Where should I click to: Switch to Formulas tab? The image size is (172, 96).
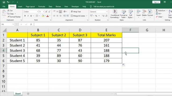(x=42, y=6)
